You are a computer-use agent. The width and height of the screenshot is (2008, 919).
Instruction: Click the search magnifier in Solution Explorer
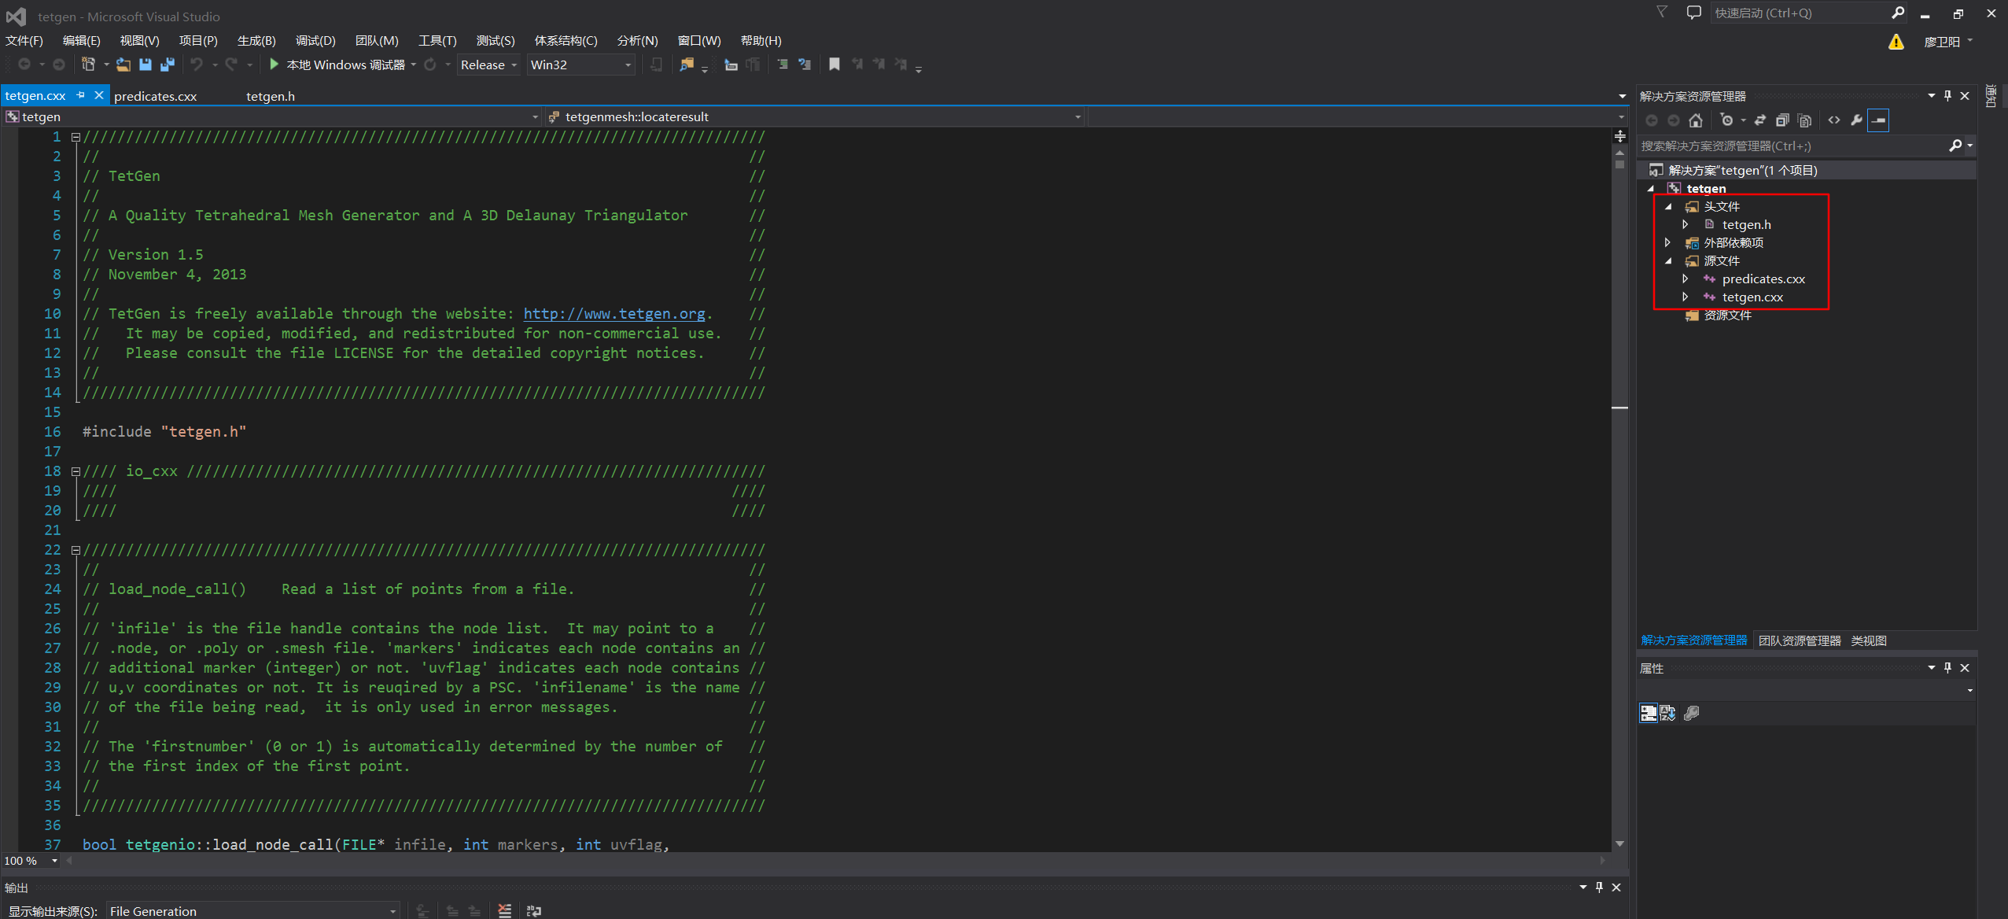1955,146
